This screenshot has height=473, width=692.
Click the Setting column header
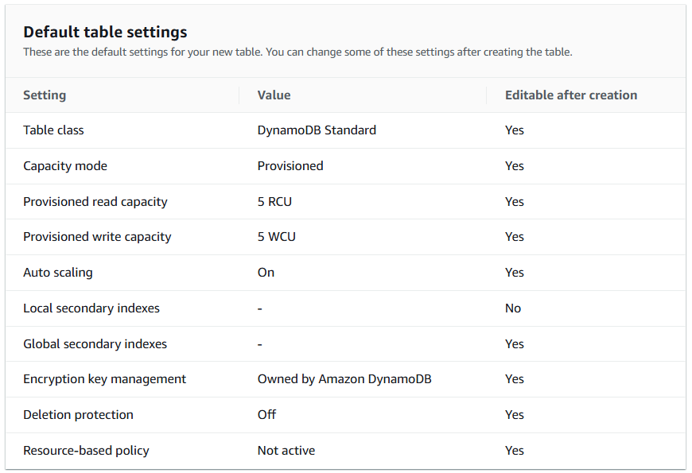[x=45, y=95]
